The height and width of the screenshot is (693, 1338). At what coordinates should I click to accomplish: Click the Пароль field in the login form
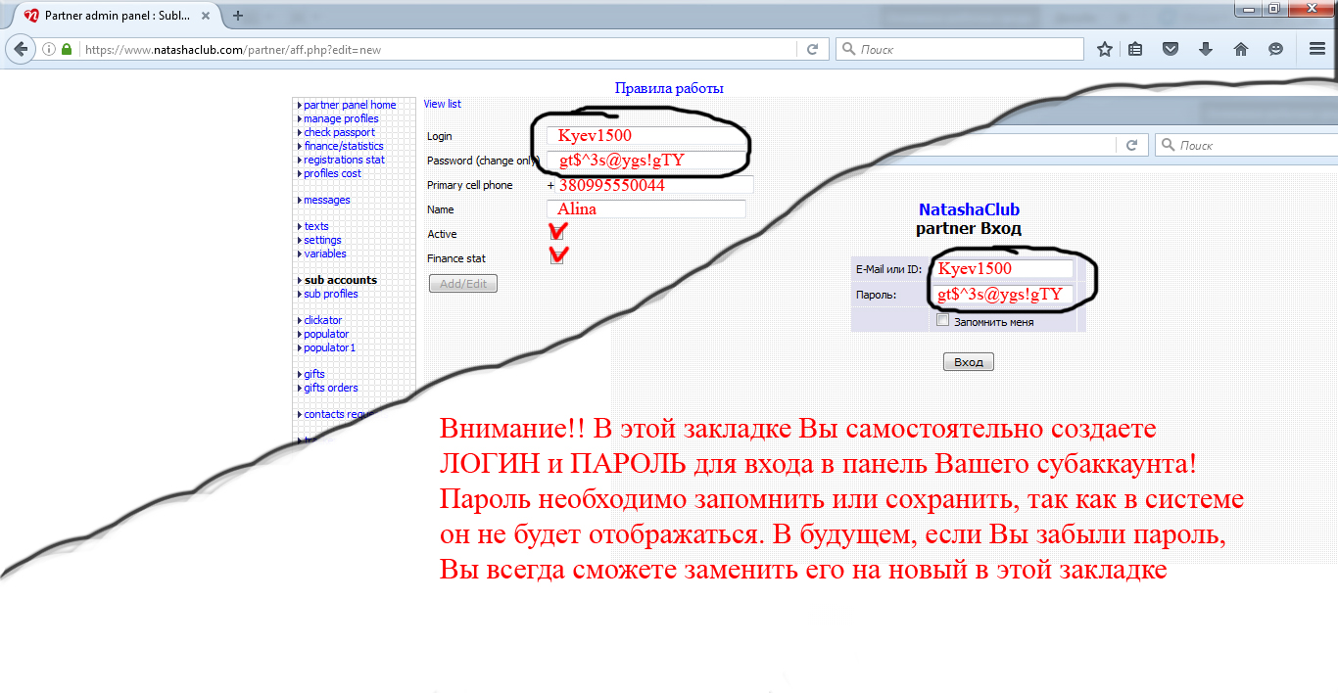click(x=1004, y=295)
